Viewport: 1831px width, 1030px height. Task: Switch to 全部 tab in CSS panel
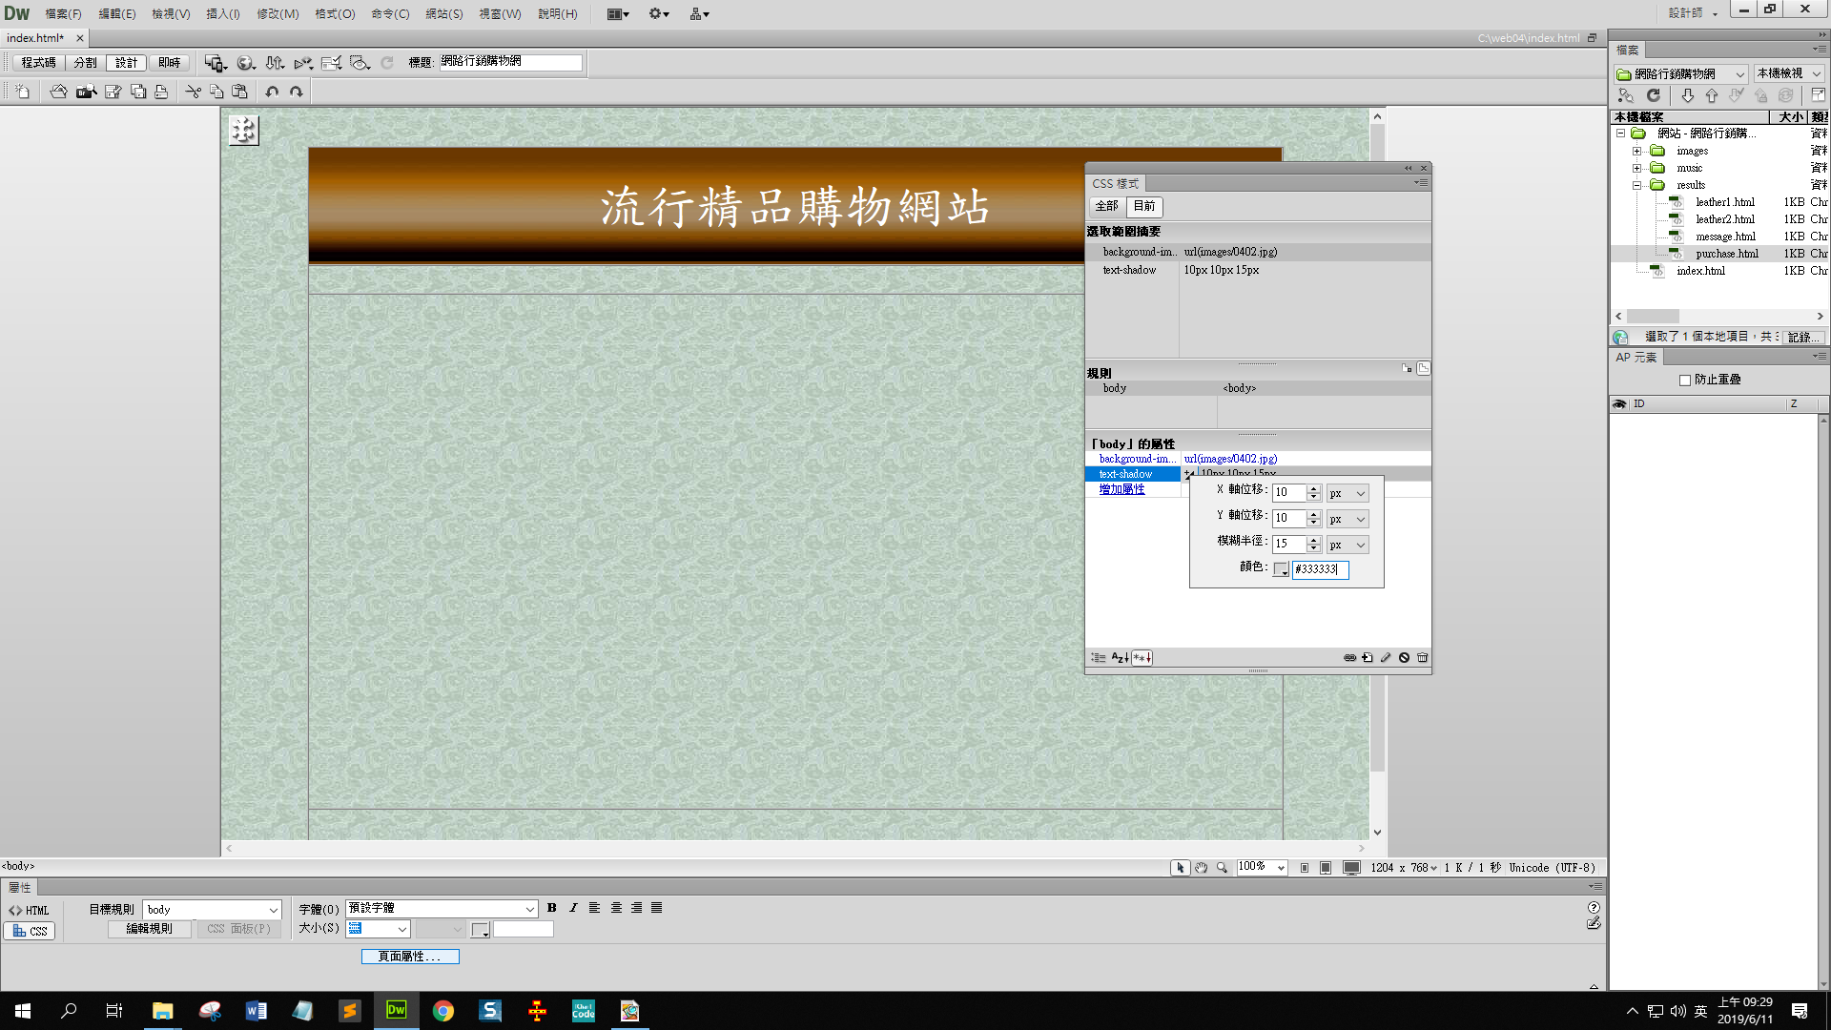tap(1106, 206)
